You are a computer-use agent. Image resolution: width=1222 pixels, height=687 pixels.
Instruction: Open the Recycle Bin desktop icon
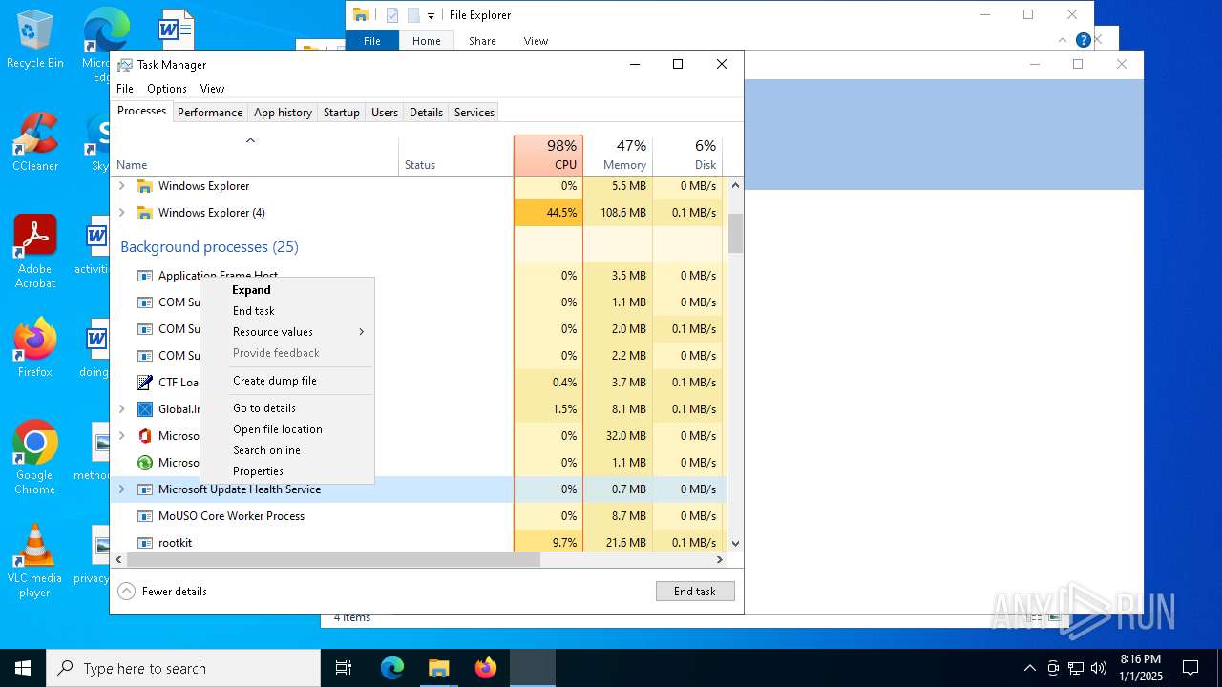[34, 38]
